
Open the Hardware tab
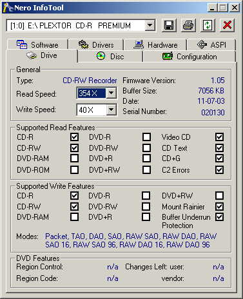click(155, 45)
